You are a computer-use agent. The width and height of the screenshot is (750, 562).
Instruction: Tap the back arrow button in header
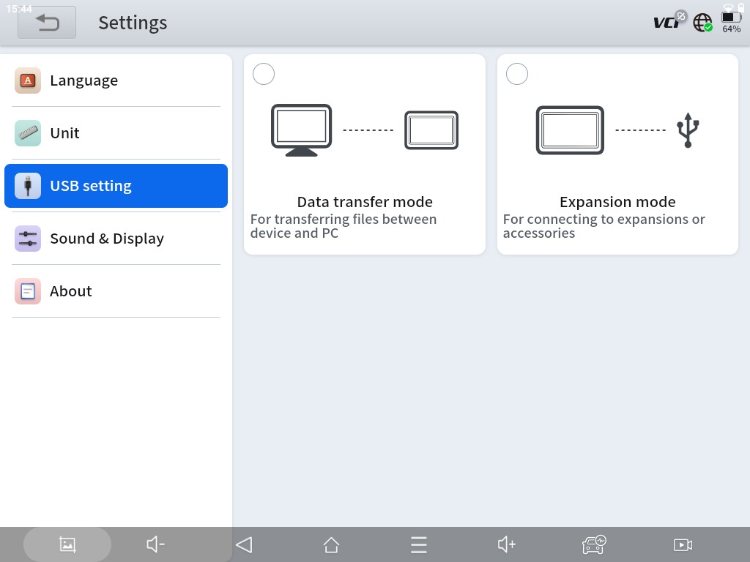pyautogui.click(x=47, y=23)
